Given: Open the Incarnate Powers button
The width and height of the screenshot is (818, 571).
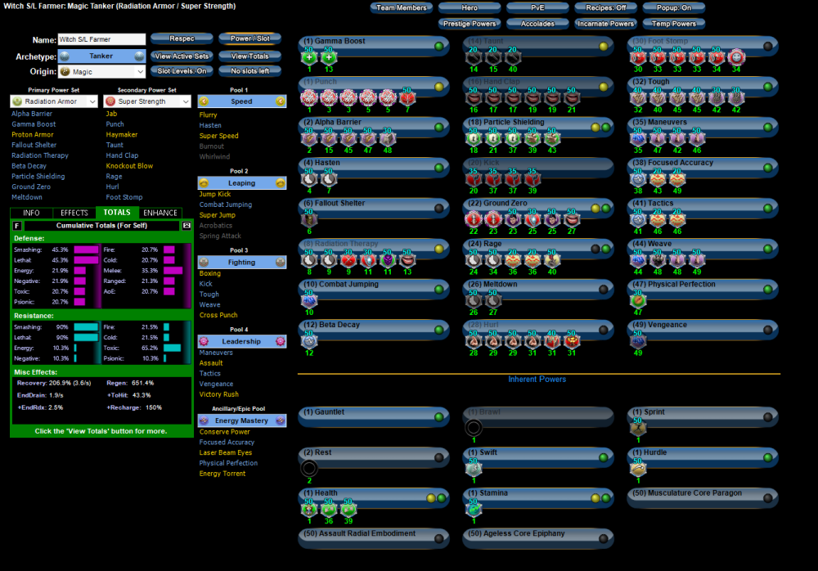Looking at the screenshot, I should 605,24.
